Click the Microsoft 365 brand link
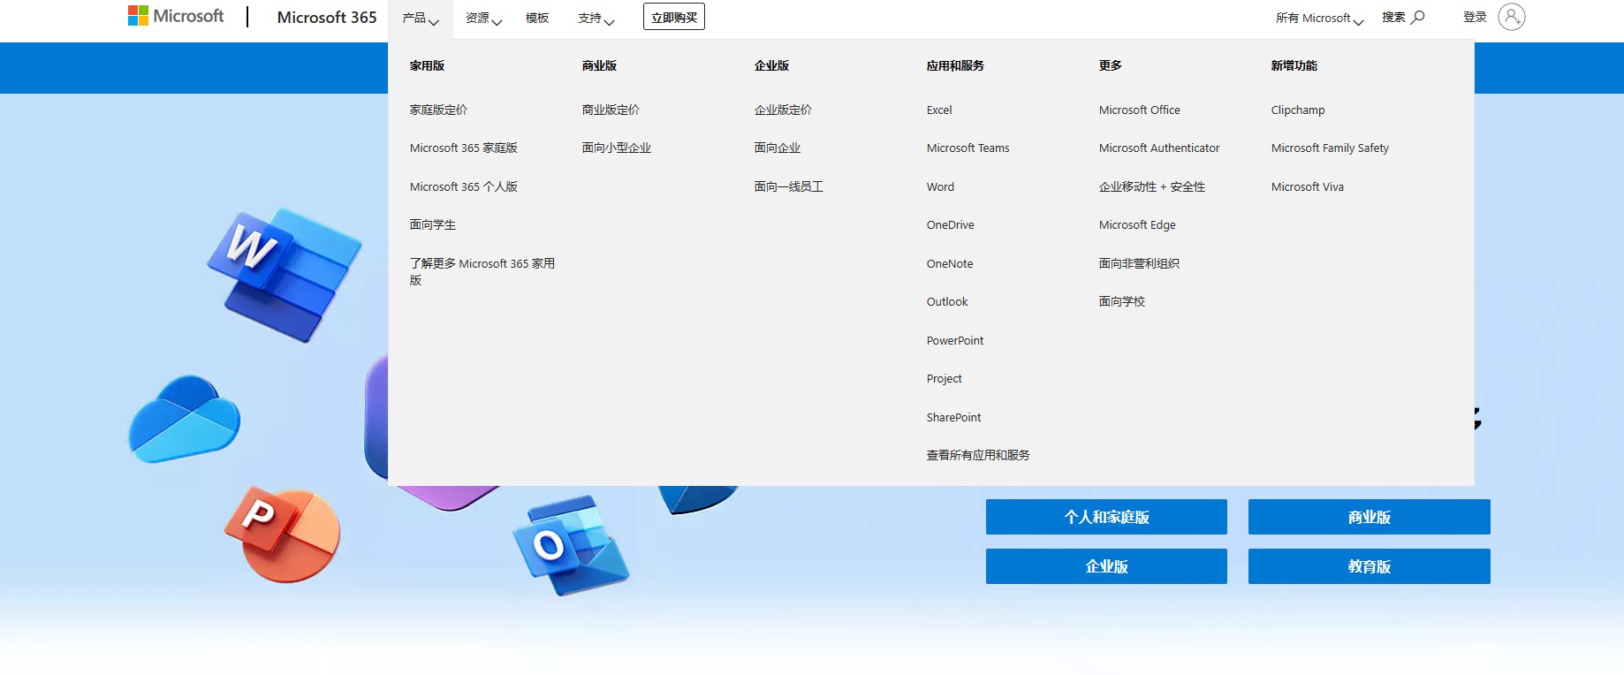 tap(327, 17)
